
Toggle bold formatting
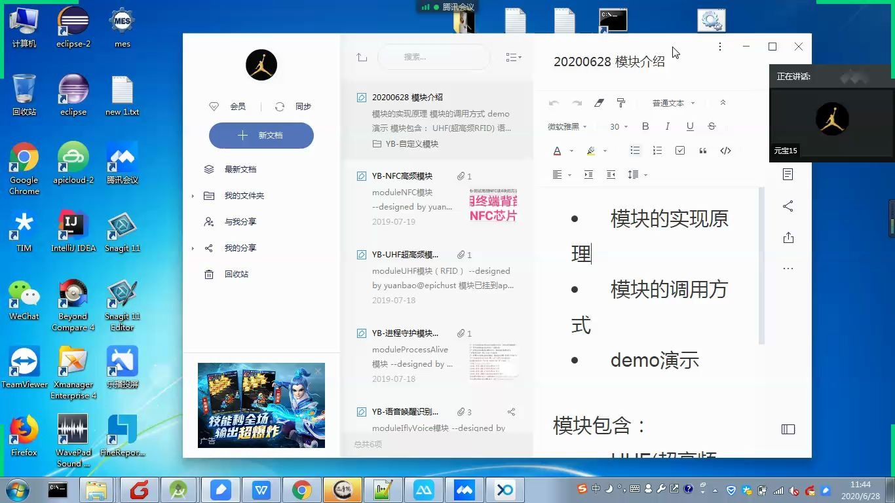click(x=645, y=126)
